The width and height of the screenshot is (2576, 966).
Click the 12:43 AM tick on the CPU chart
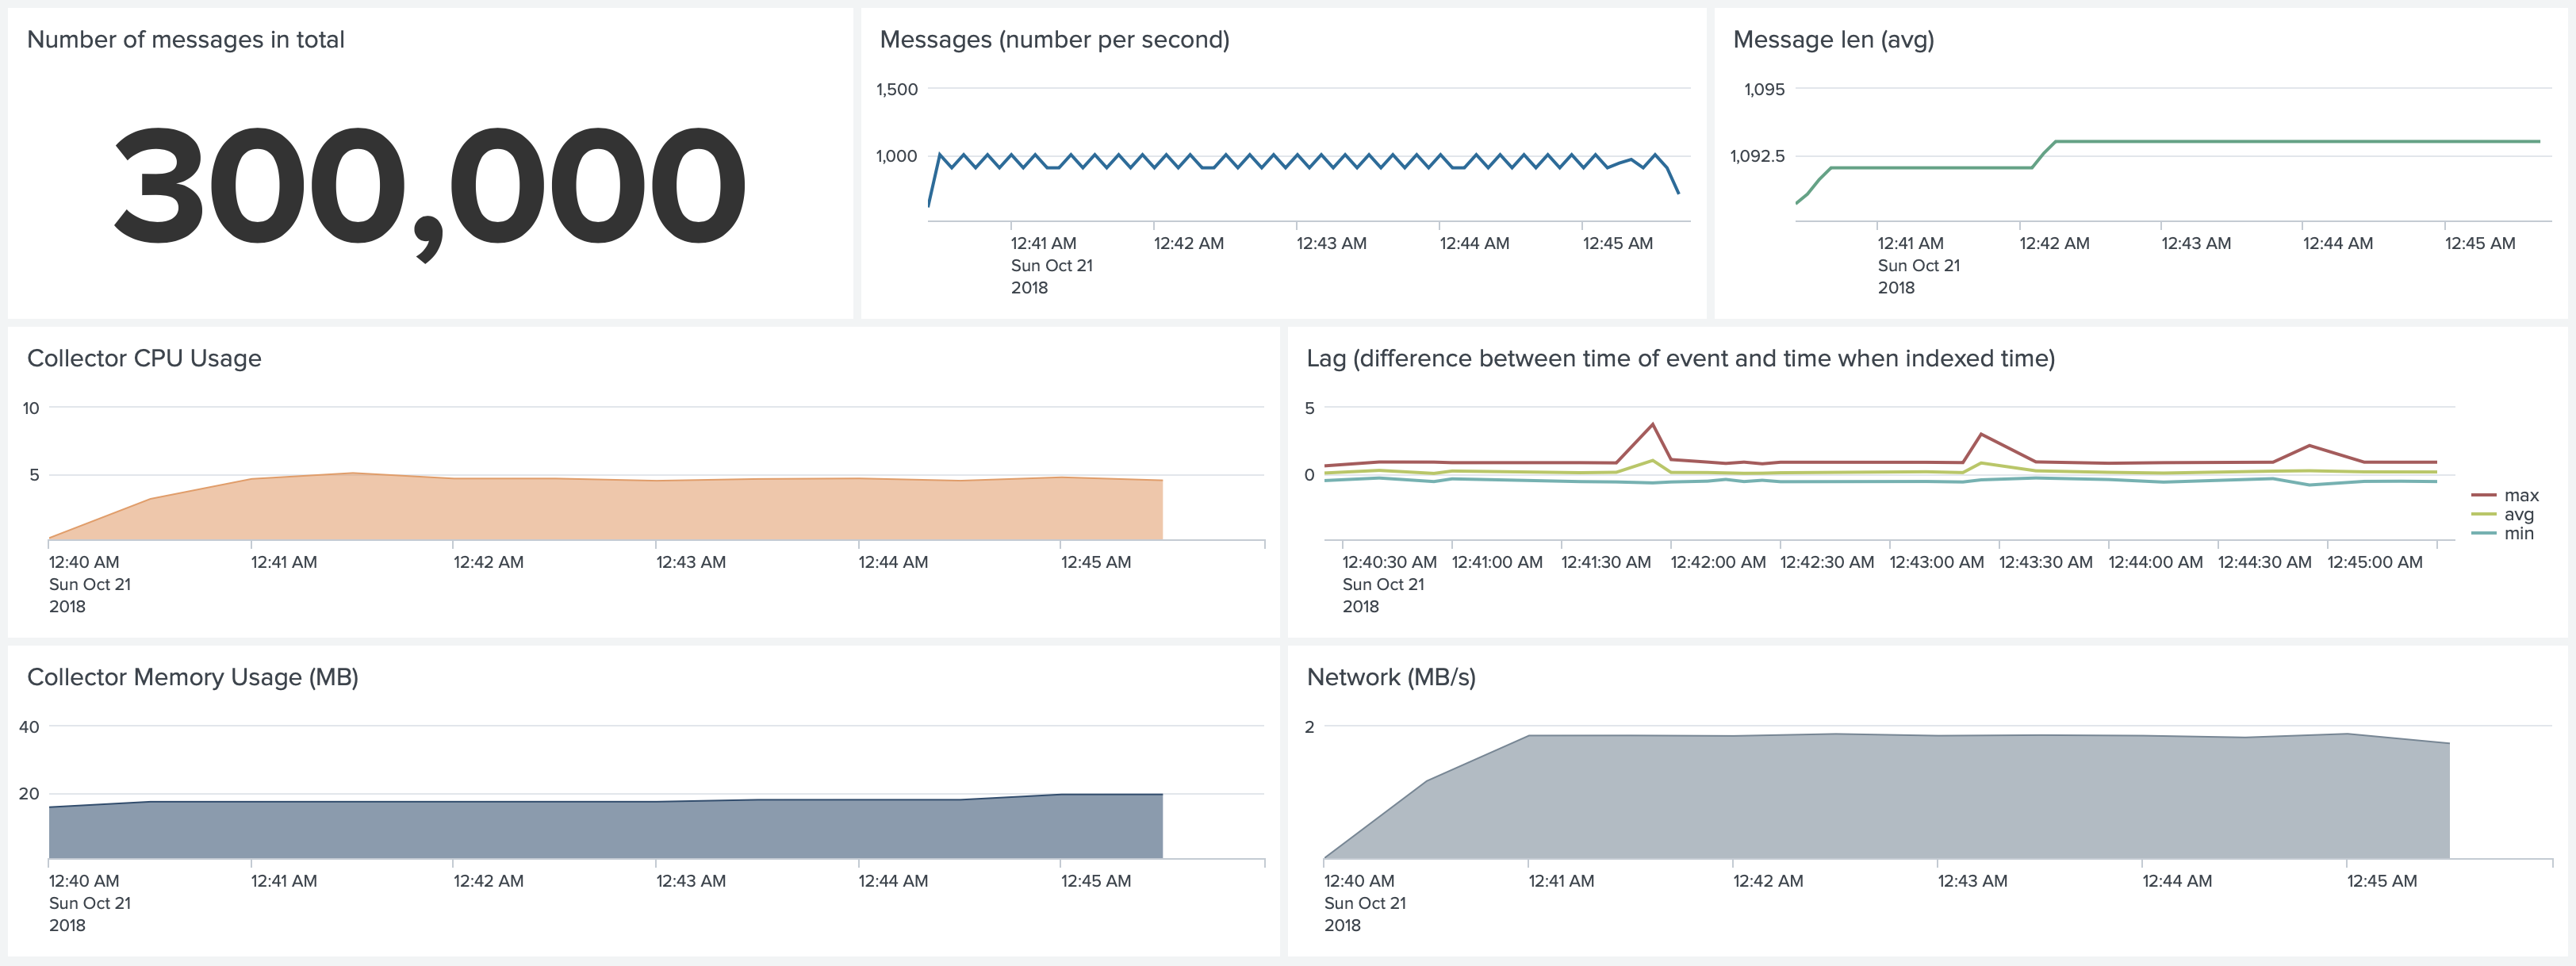690,562
